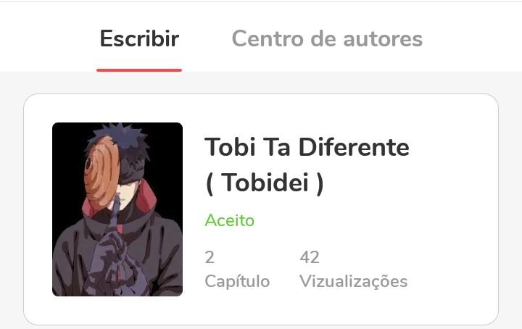Select the Vizualizações label
Viewport: 522px width, 329px height.
click(354, 281)
